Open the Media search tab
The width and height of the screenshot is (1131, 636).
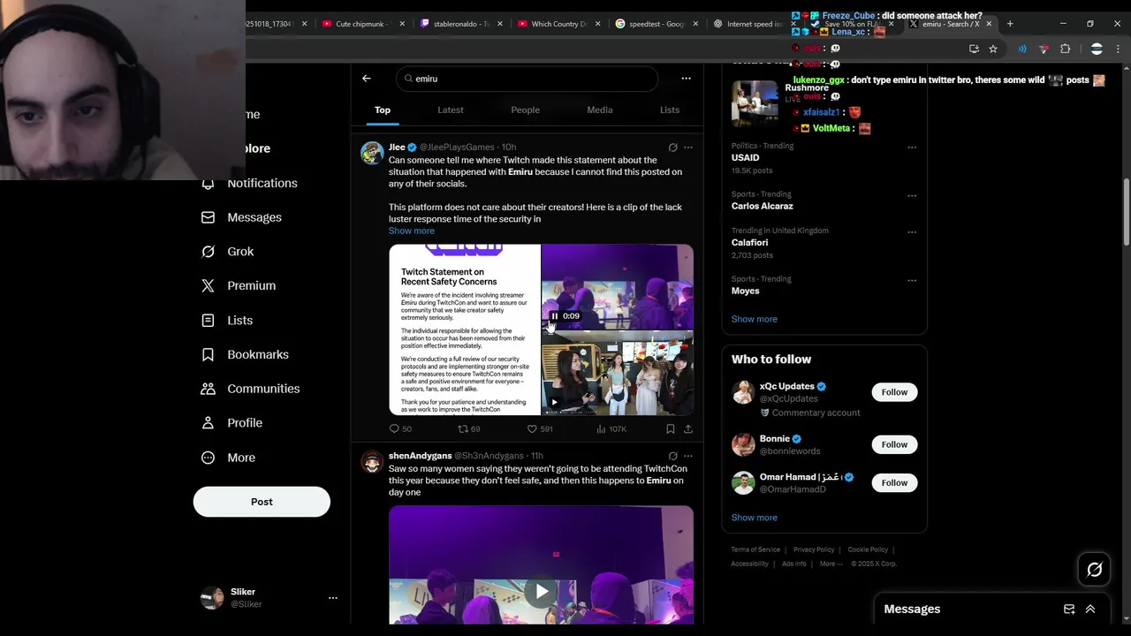(600, 110)
